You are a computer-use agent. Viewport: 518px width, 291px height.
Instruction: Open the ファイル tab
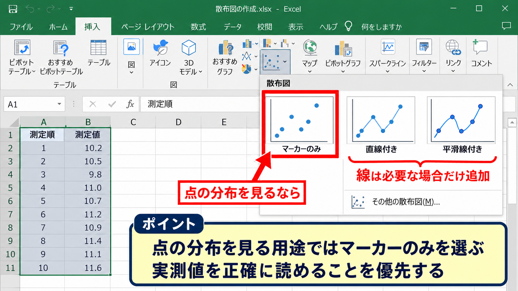tap(21, 27)
